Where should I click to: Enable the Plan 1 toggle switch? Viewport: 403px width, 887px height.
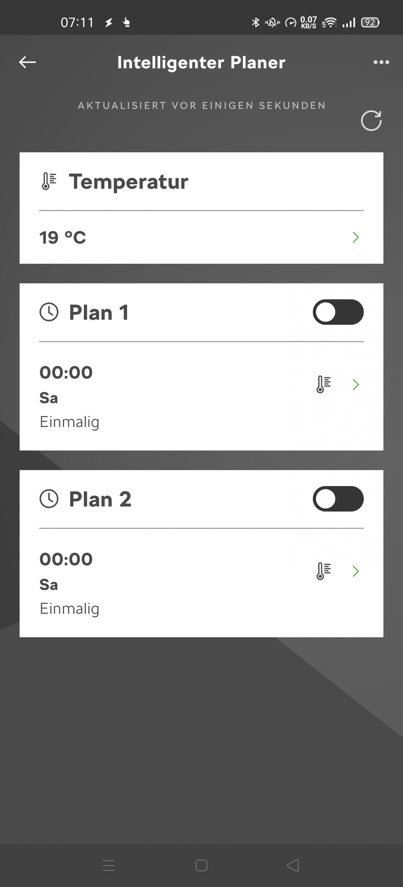click(338, 312)
